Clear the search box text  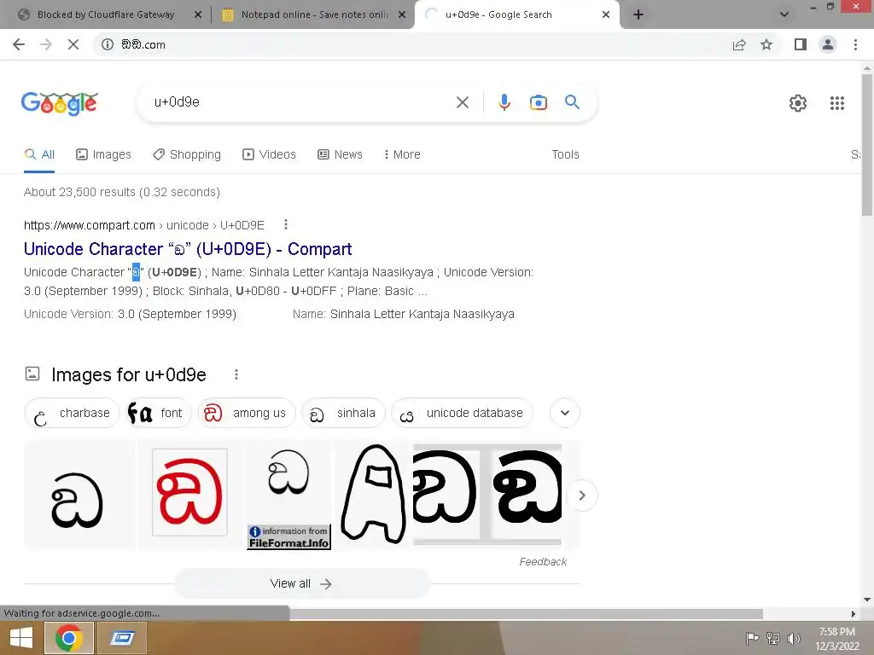coord(462,102)
